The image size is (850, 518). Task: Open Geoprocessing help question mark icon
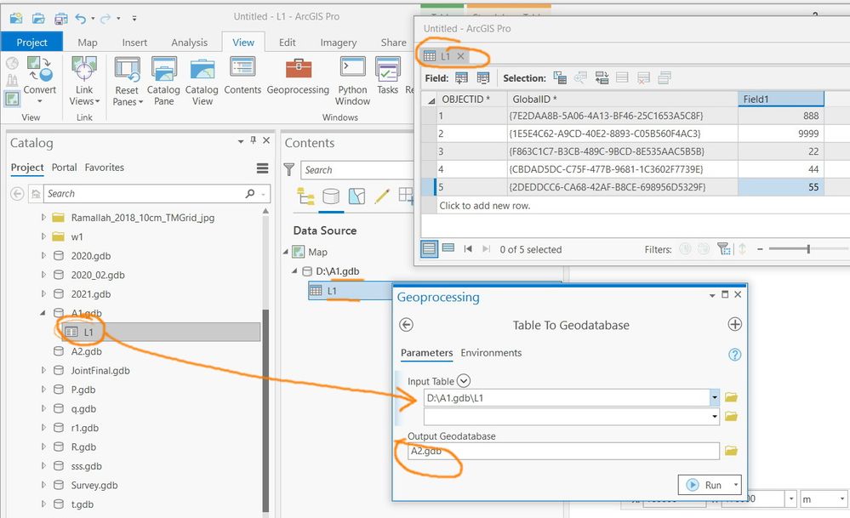click(734, 355)
